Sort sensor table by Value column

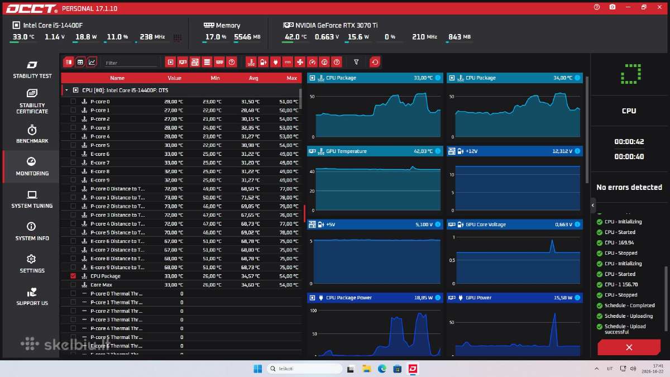click(x=174, y=78)
